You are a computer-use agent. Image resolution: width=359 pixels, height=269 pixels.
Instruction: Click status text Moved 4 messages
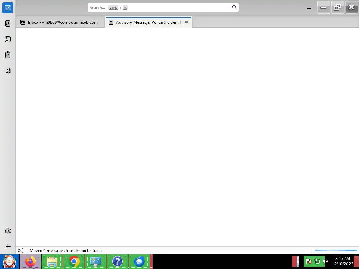click(x=66, y=251)
